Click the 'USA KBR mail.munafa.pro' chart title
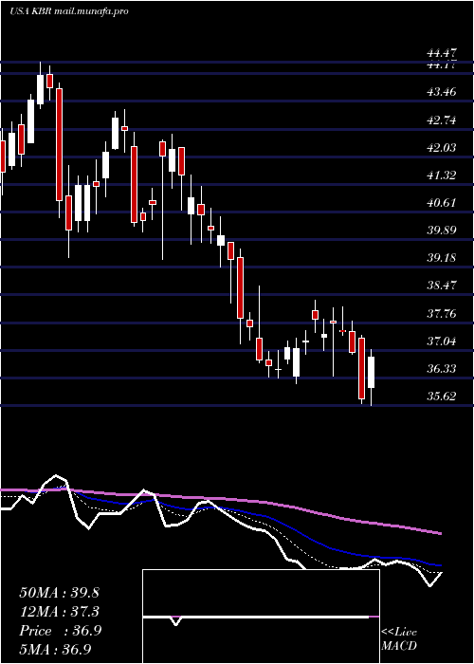Screen dimensions: 474x664 point(69,11)
